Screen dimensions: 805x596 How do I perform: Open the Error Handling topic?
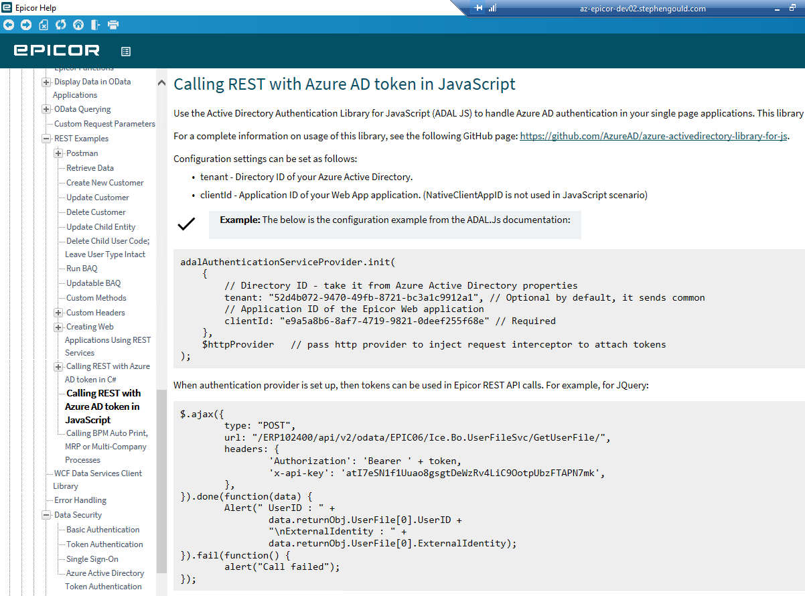pyautogui.click(x=80, y=500)
